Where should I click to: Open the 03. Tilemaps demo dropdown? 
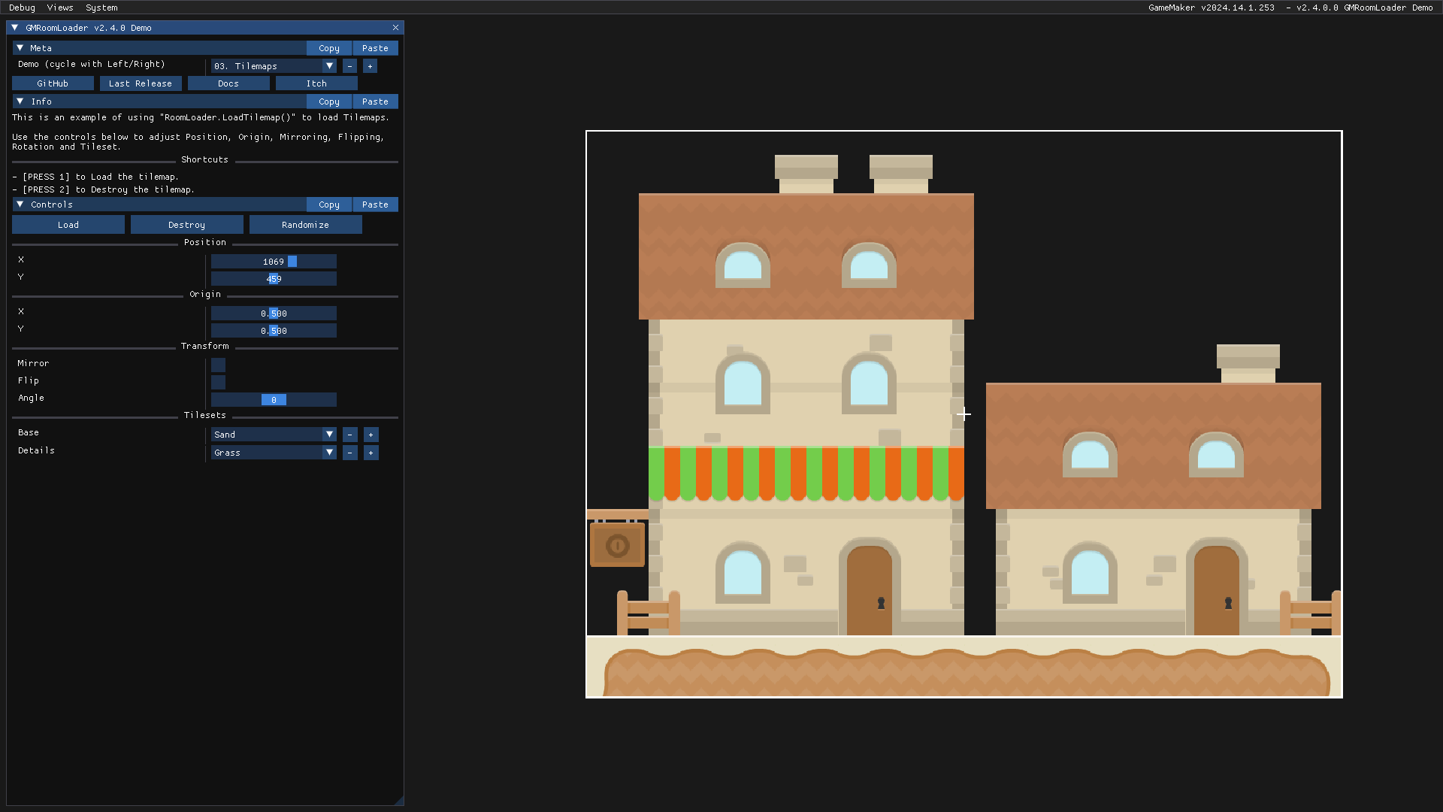274,66
